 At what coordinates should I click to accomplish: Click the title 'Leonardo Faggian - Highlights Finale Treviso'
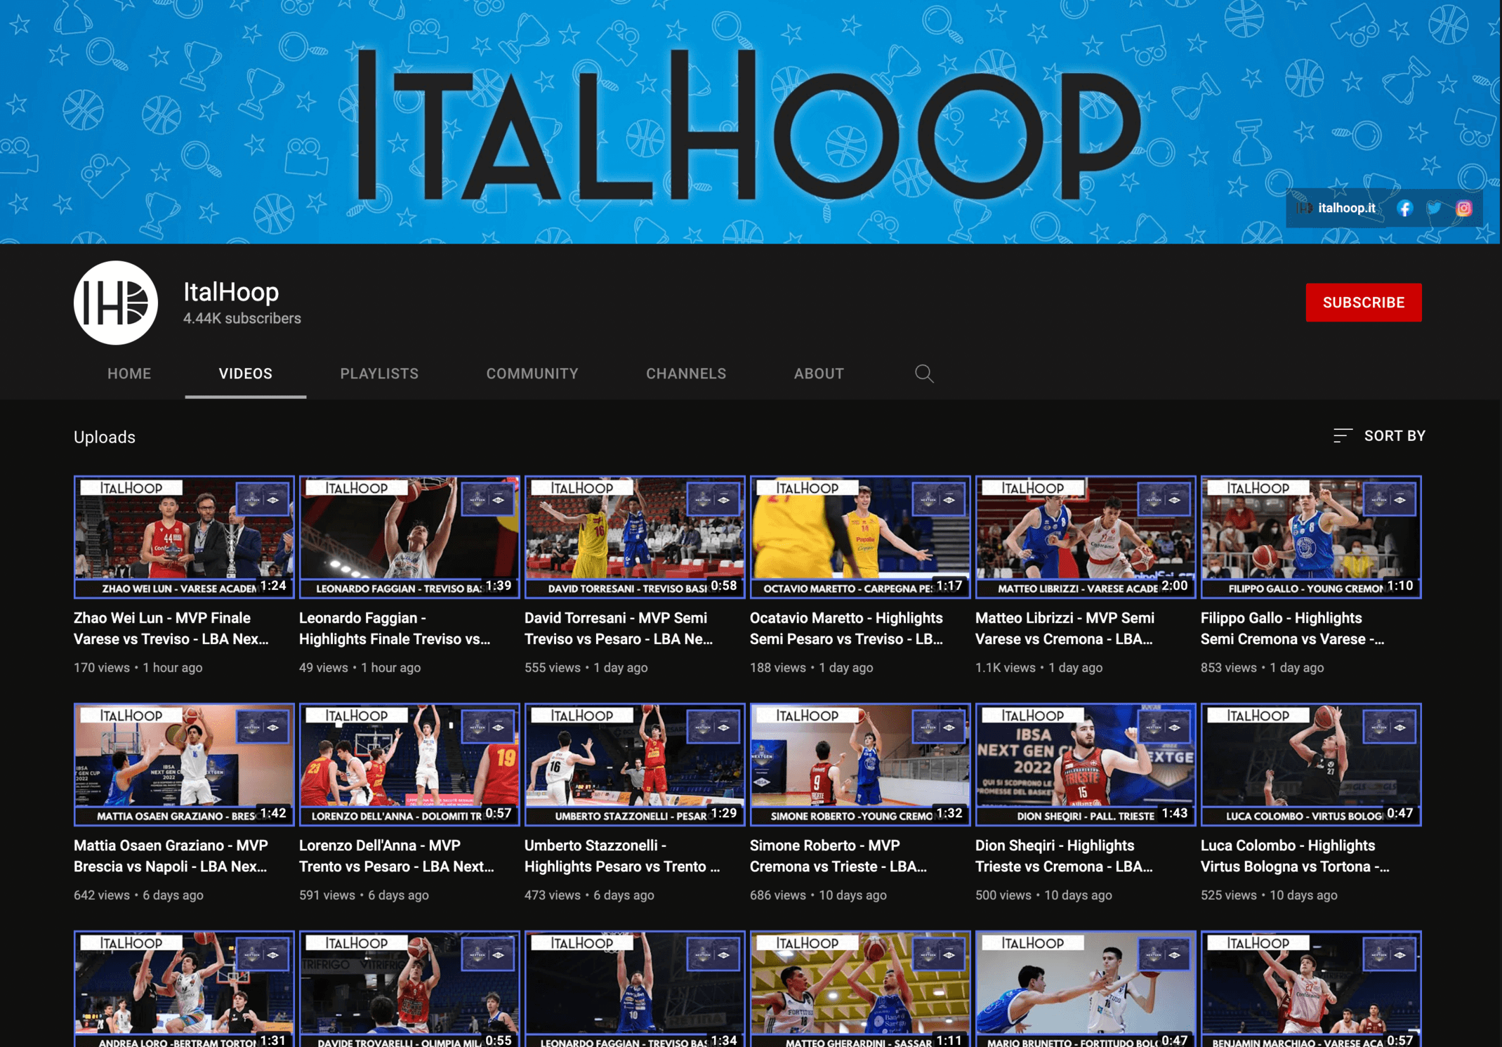click(395, 628)
